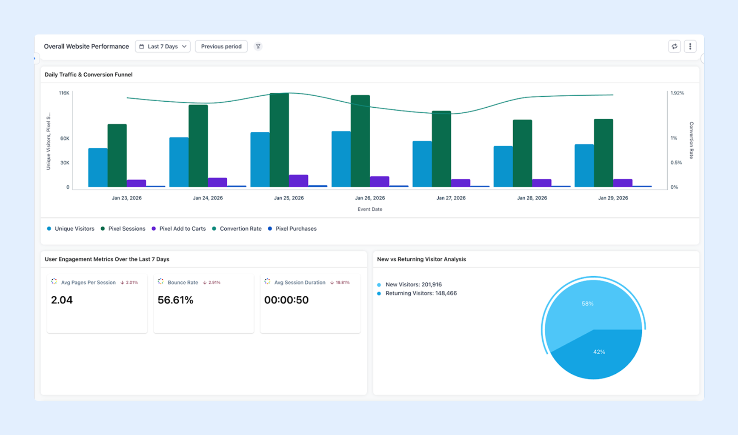Click the chevron on date range selector
Screen dimensions: 738x435
point(184,46)
